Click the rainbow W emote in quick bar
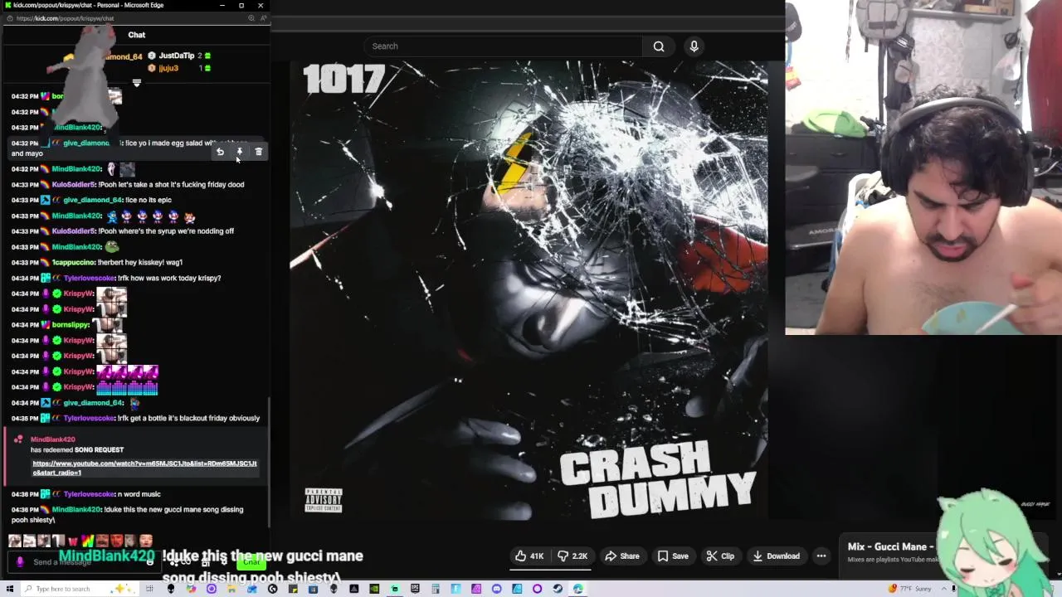1062x597 pixels. tap(87, 541)
